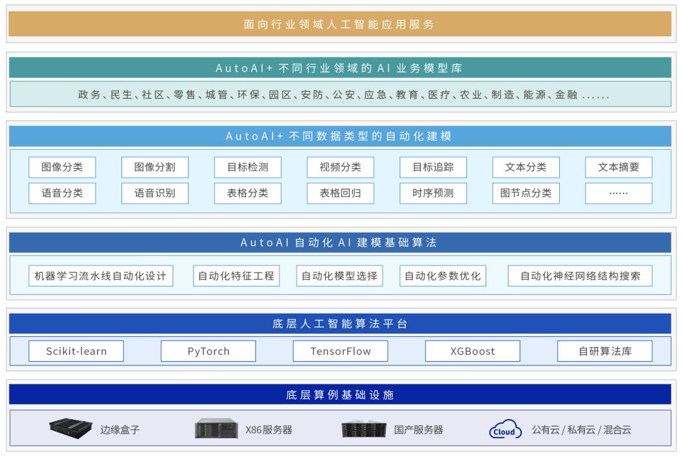Select TensorFlow in the algorithm platform row
Screen dimensions: 683x459
(x=340, y=351)
